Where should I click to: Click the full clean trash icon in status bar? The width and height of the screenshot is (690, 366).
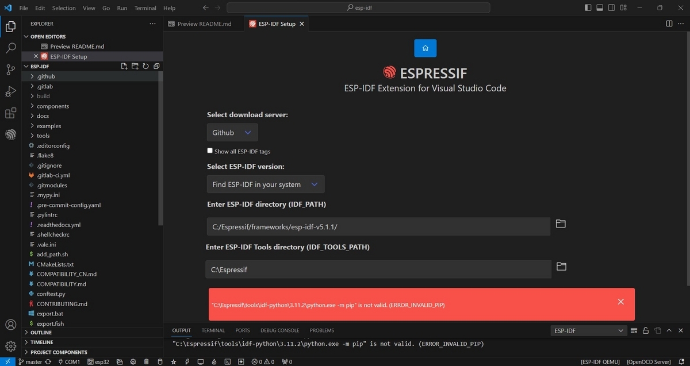(146, 362)
